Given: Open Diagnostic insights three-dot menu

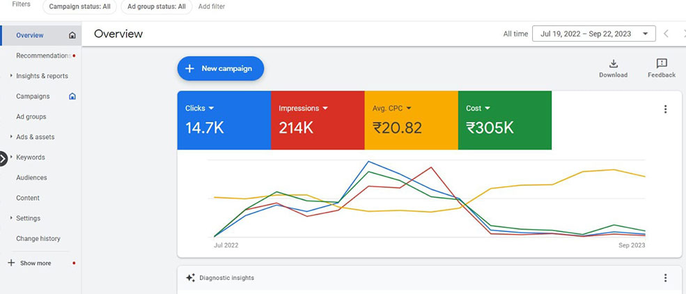Looking at the screenshot, I should coord(665,278).
